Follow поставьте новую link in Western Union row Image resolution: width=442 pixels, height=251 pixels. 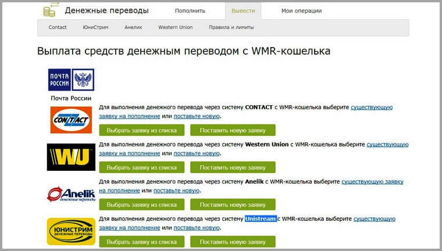pyautogui.click(x=197, y=153)
